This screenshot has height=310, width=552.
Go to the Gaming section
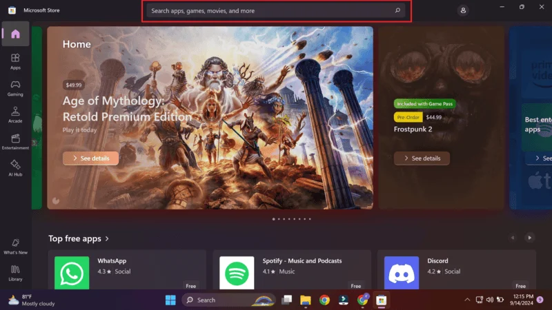click(x=15, y=88)
